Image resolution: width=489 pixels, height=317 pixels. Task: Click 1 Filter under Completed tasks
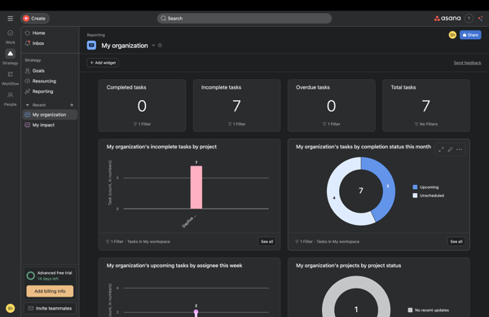(142, 124)
